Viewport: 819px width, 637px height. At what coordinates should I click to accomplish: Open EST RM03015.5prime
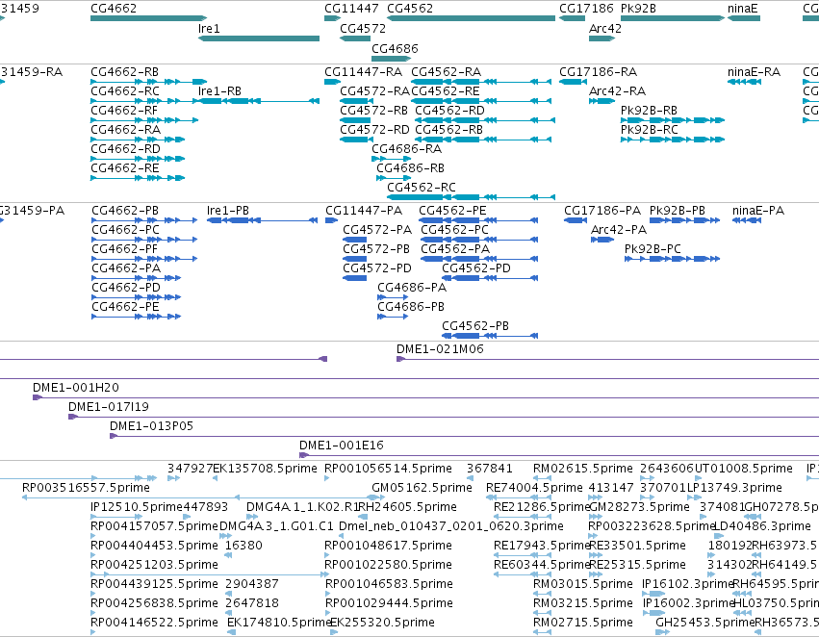point(583,584)
